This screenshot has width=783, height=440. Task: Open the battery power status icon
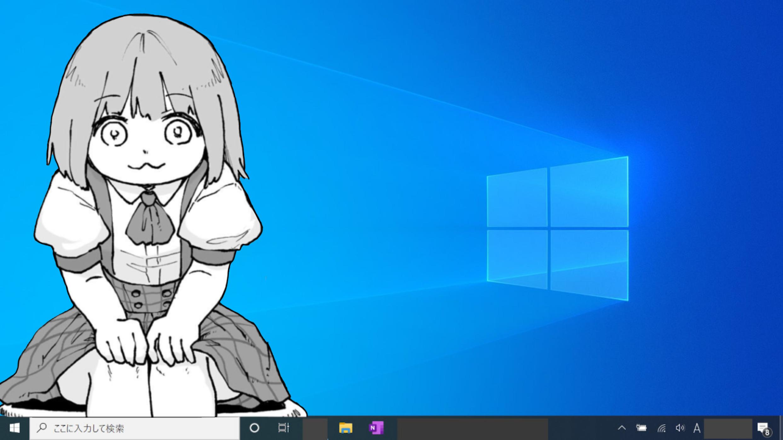click(x=641, y=428)
